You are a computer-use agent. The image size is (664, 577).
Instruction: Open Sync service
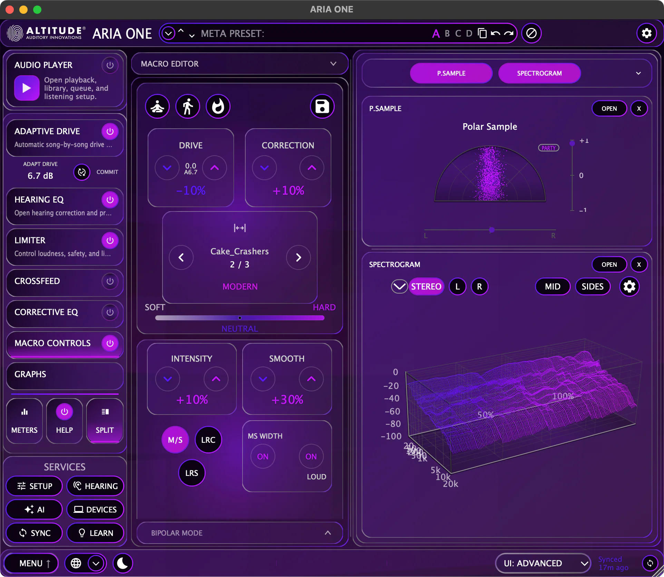click(x=35, y=533)
